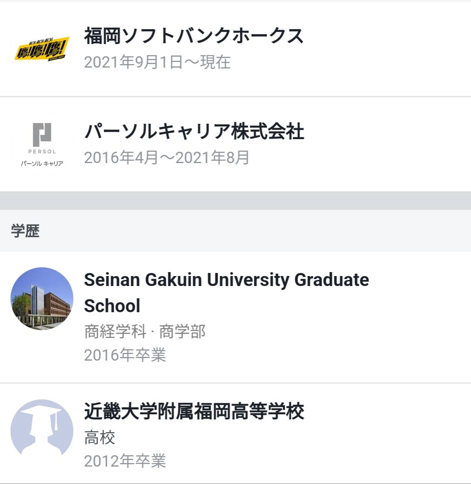The width and height of the screenshot is (471, 484).
Task: Open 福岡ソフトバンクホークス workplace page
Action: [x=193, y=36]
